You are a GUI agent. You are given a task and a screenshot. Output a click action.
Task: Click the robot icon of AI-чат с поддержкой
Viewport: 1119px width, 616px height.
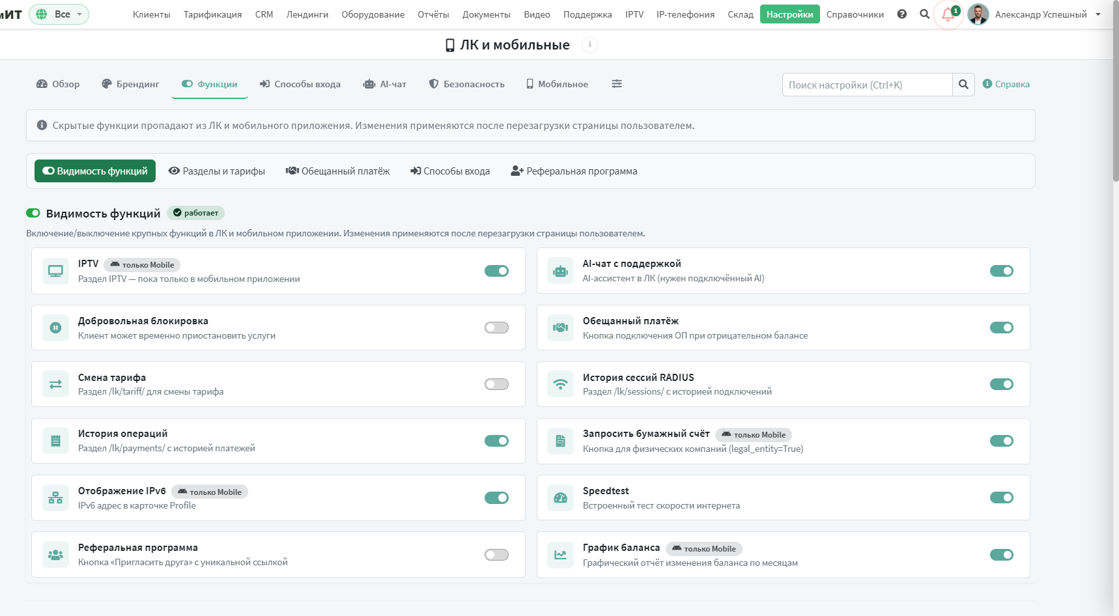pos(560,271)
